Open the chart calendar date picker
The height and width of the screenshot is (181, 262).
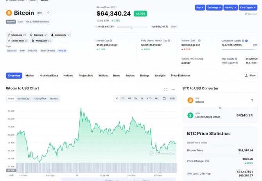(164, 98)
